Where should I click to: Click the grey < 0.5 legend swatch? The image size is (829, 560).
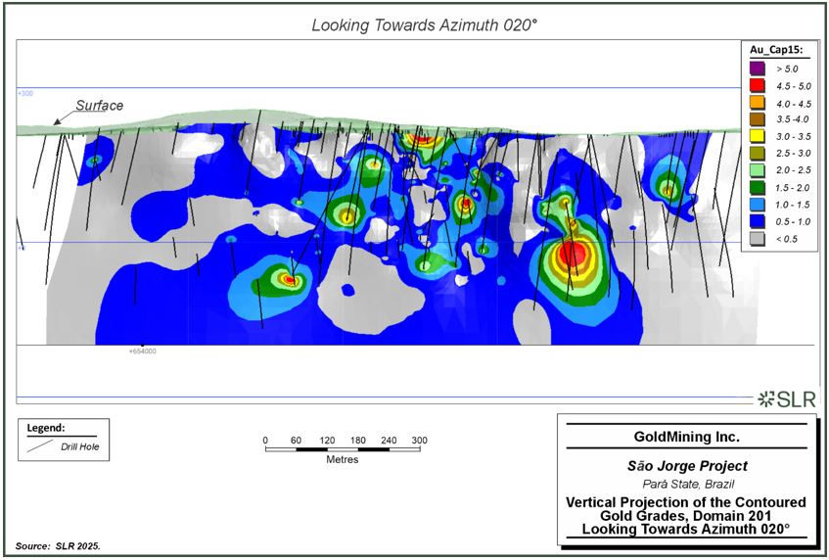tap(758, 239)
